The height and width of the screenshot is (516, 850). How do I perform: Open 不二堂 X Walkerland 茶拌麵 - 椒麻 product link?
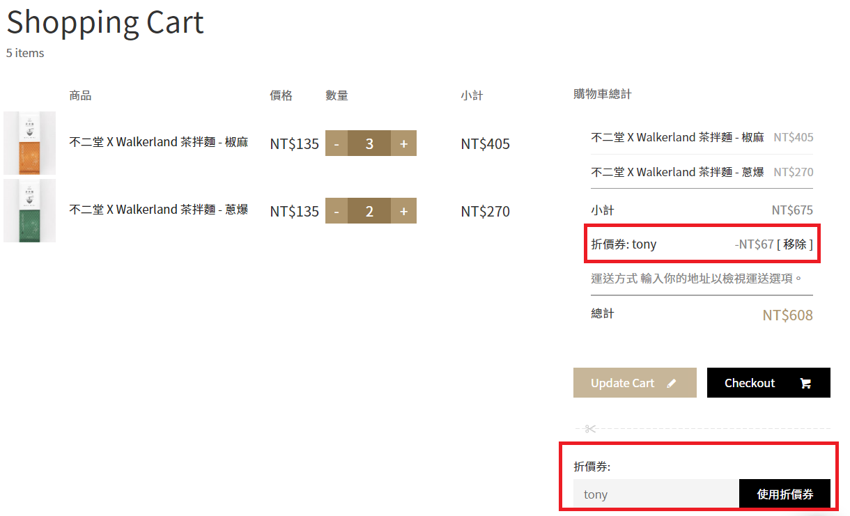[158, 142]
